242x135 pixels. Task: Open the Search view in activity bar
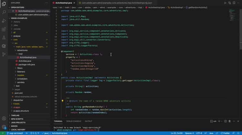tap(4, 12)
